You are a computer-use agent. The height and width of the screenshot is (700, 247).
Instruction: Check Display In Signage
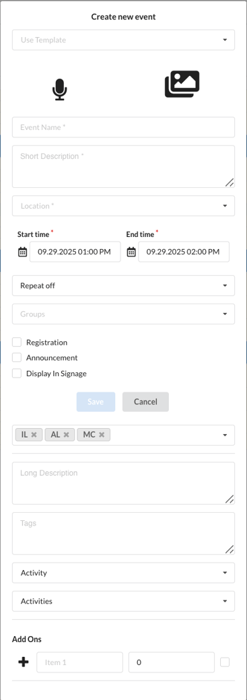(x=17, y=373)
